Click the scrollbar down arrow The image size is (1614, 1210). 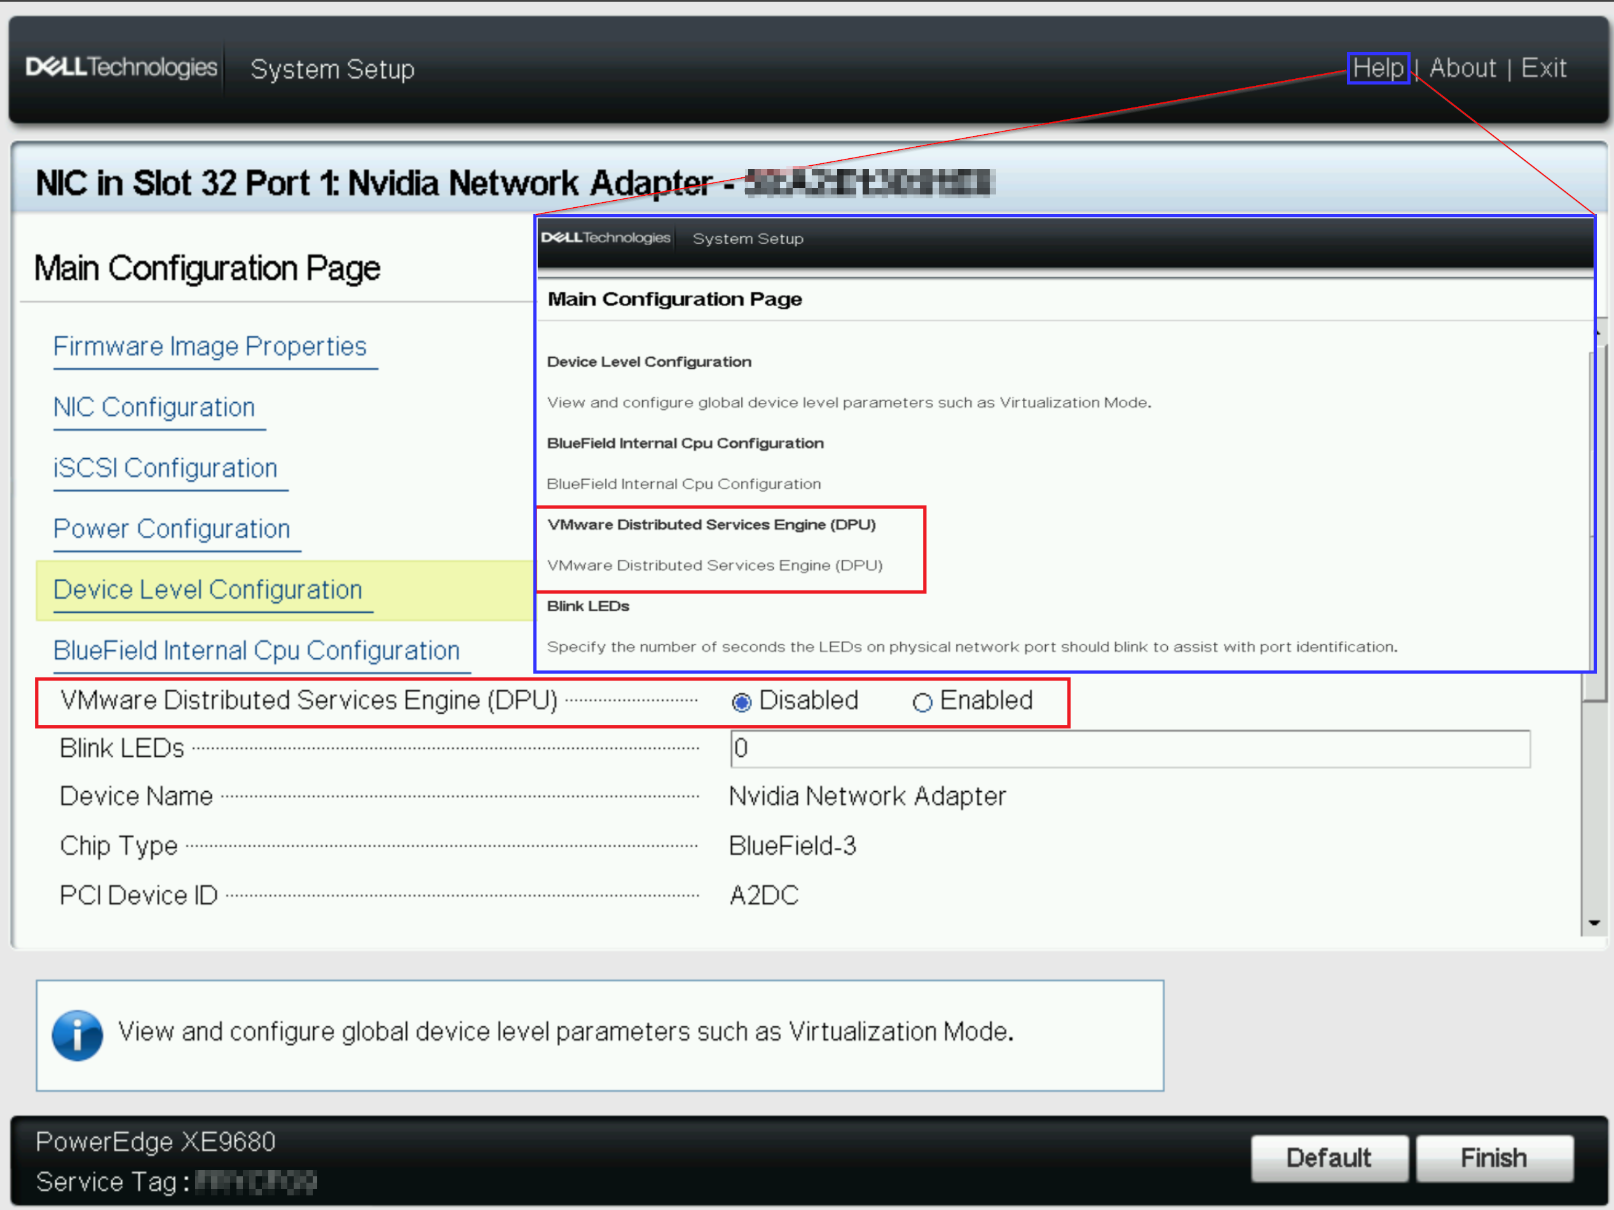point(1595,923)
